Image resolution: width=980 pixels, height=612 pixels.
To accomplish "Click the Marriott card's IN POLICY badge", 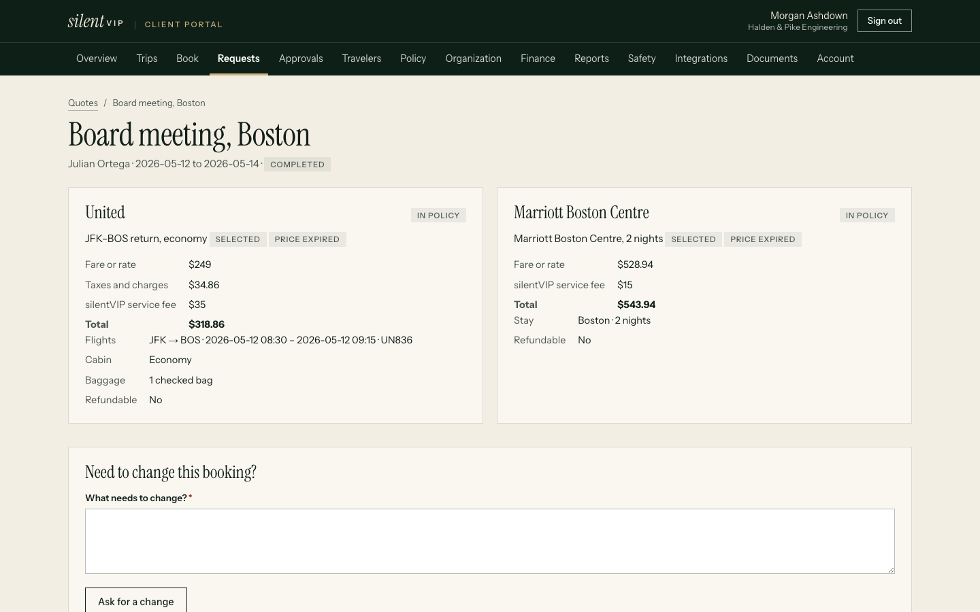I will coord(867,216).
